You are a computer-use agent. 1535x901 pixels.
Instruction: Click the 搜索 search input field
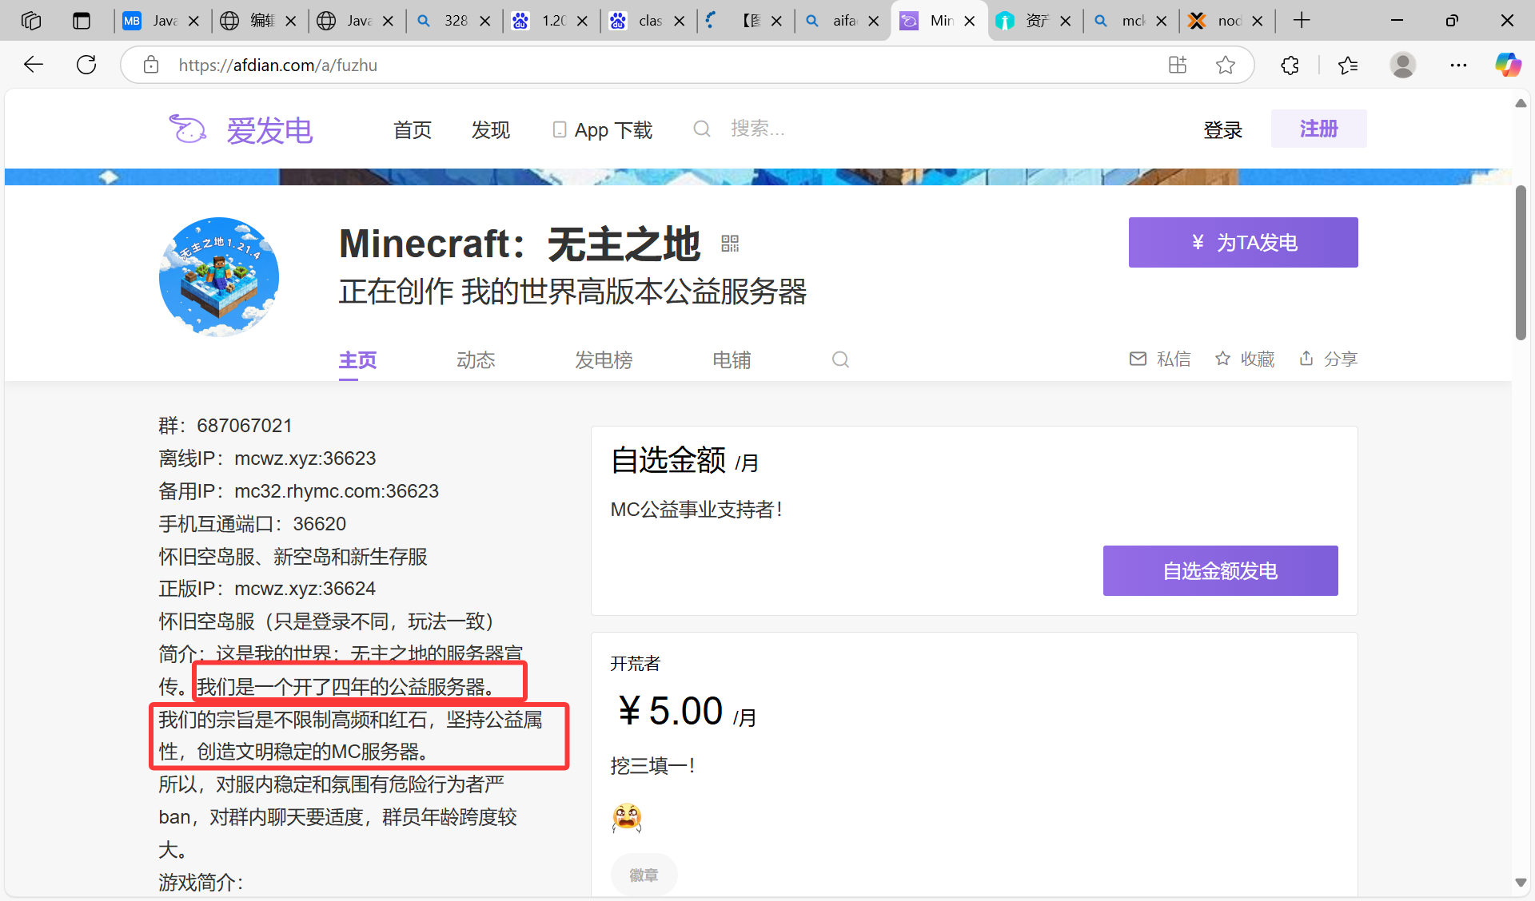coord(758,129)
